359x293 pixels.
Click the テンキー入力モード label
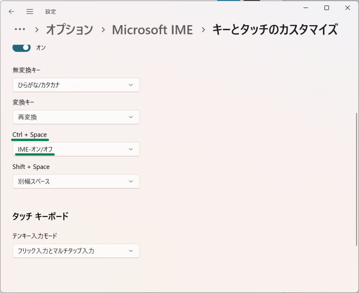coord(35,236)
